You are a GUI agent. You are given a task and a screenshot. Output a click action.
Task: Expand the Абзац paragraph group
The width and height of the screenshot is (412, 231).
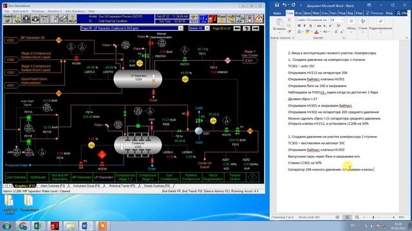click(x=351, y=26)
